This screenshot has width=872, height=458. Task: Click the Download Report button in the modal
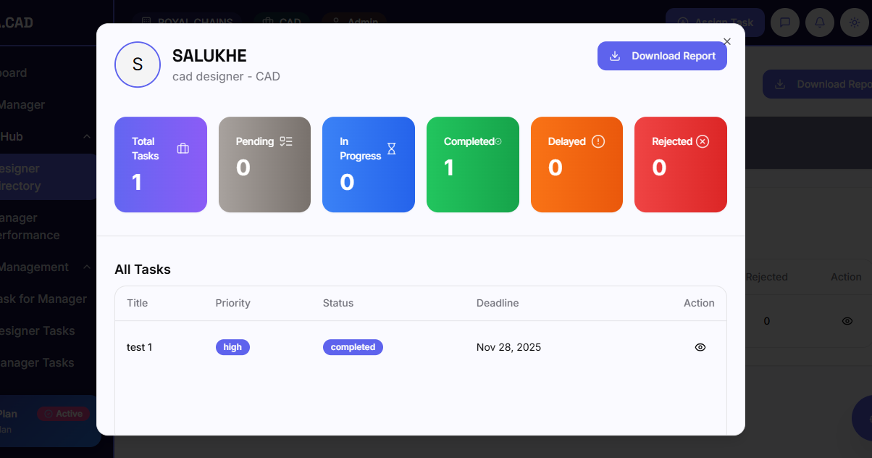pos(662,56)
